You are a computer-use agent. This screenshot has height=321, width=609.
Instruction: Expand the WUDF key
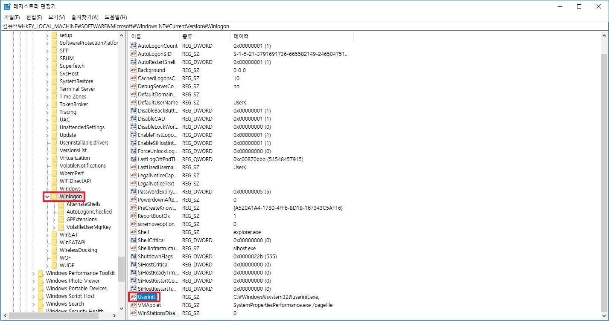pos(47,266)
